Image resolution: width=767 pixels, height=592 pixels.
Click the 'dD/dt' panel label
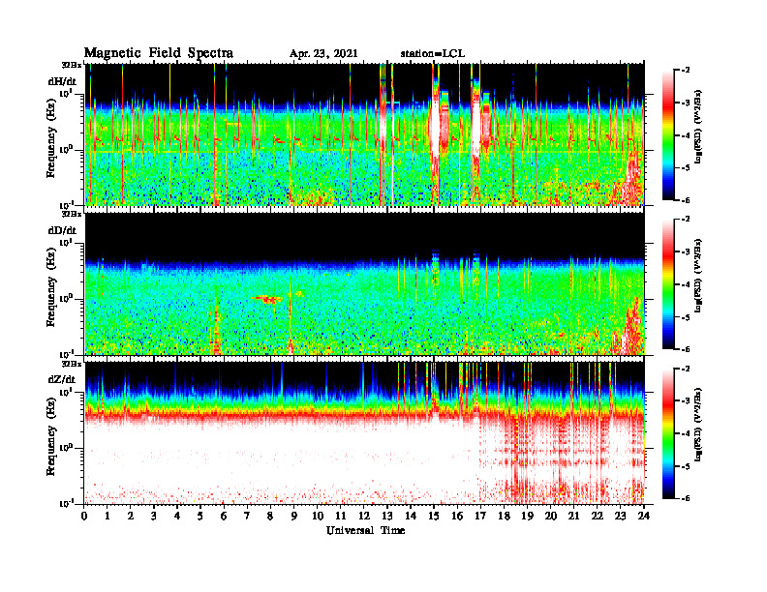point(62,230)
